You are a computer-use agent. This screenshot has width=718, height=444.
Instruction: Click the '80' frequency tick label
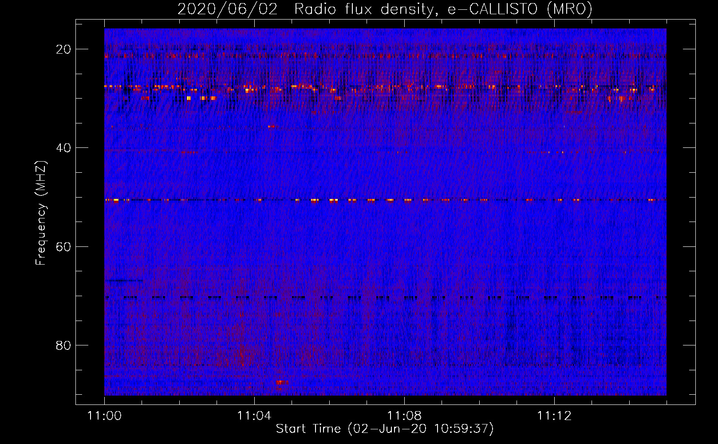63,345
